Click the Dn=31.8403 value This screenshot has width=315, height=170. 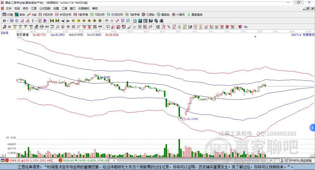pyautogui.click(x=94, y=35)
